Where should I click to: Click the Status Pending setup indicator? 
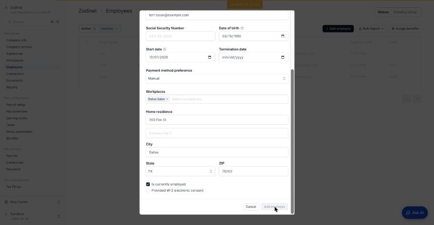(398, 12)
